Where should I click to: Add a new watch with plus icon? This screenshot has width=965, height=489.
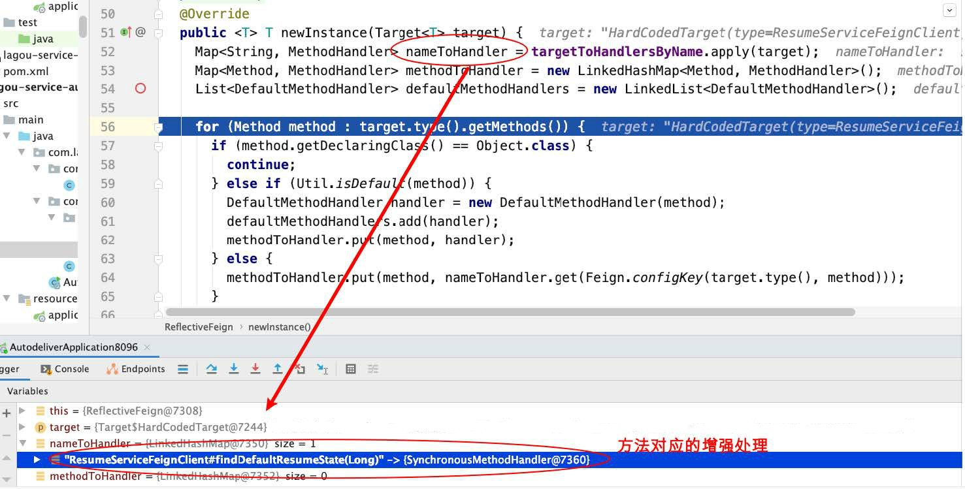click(x=7, y=413)
